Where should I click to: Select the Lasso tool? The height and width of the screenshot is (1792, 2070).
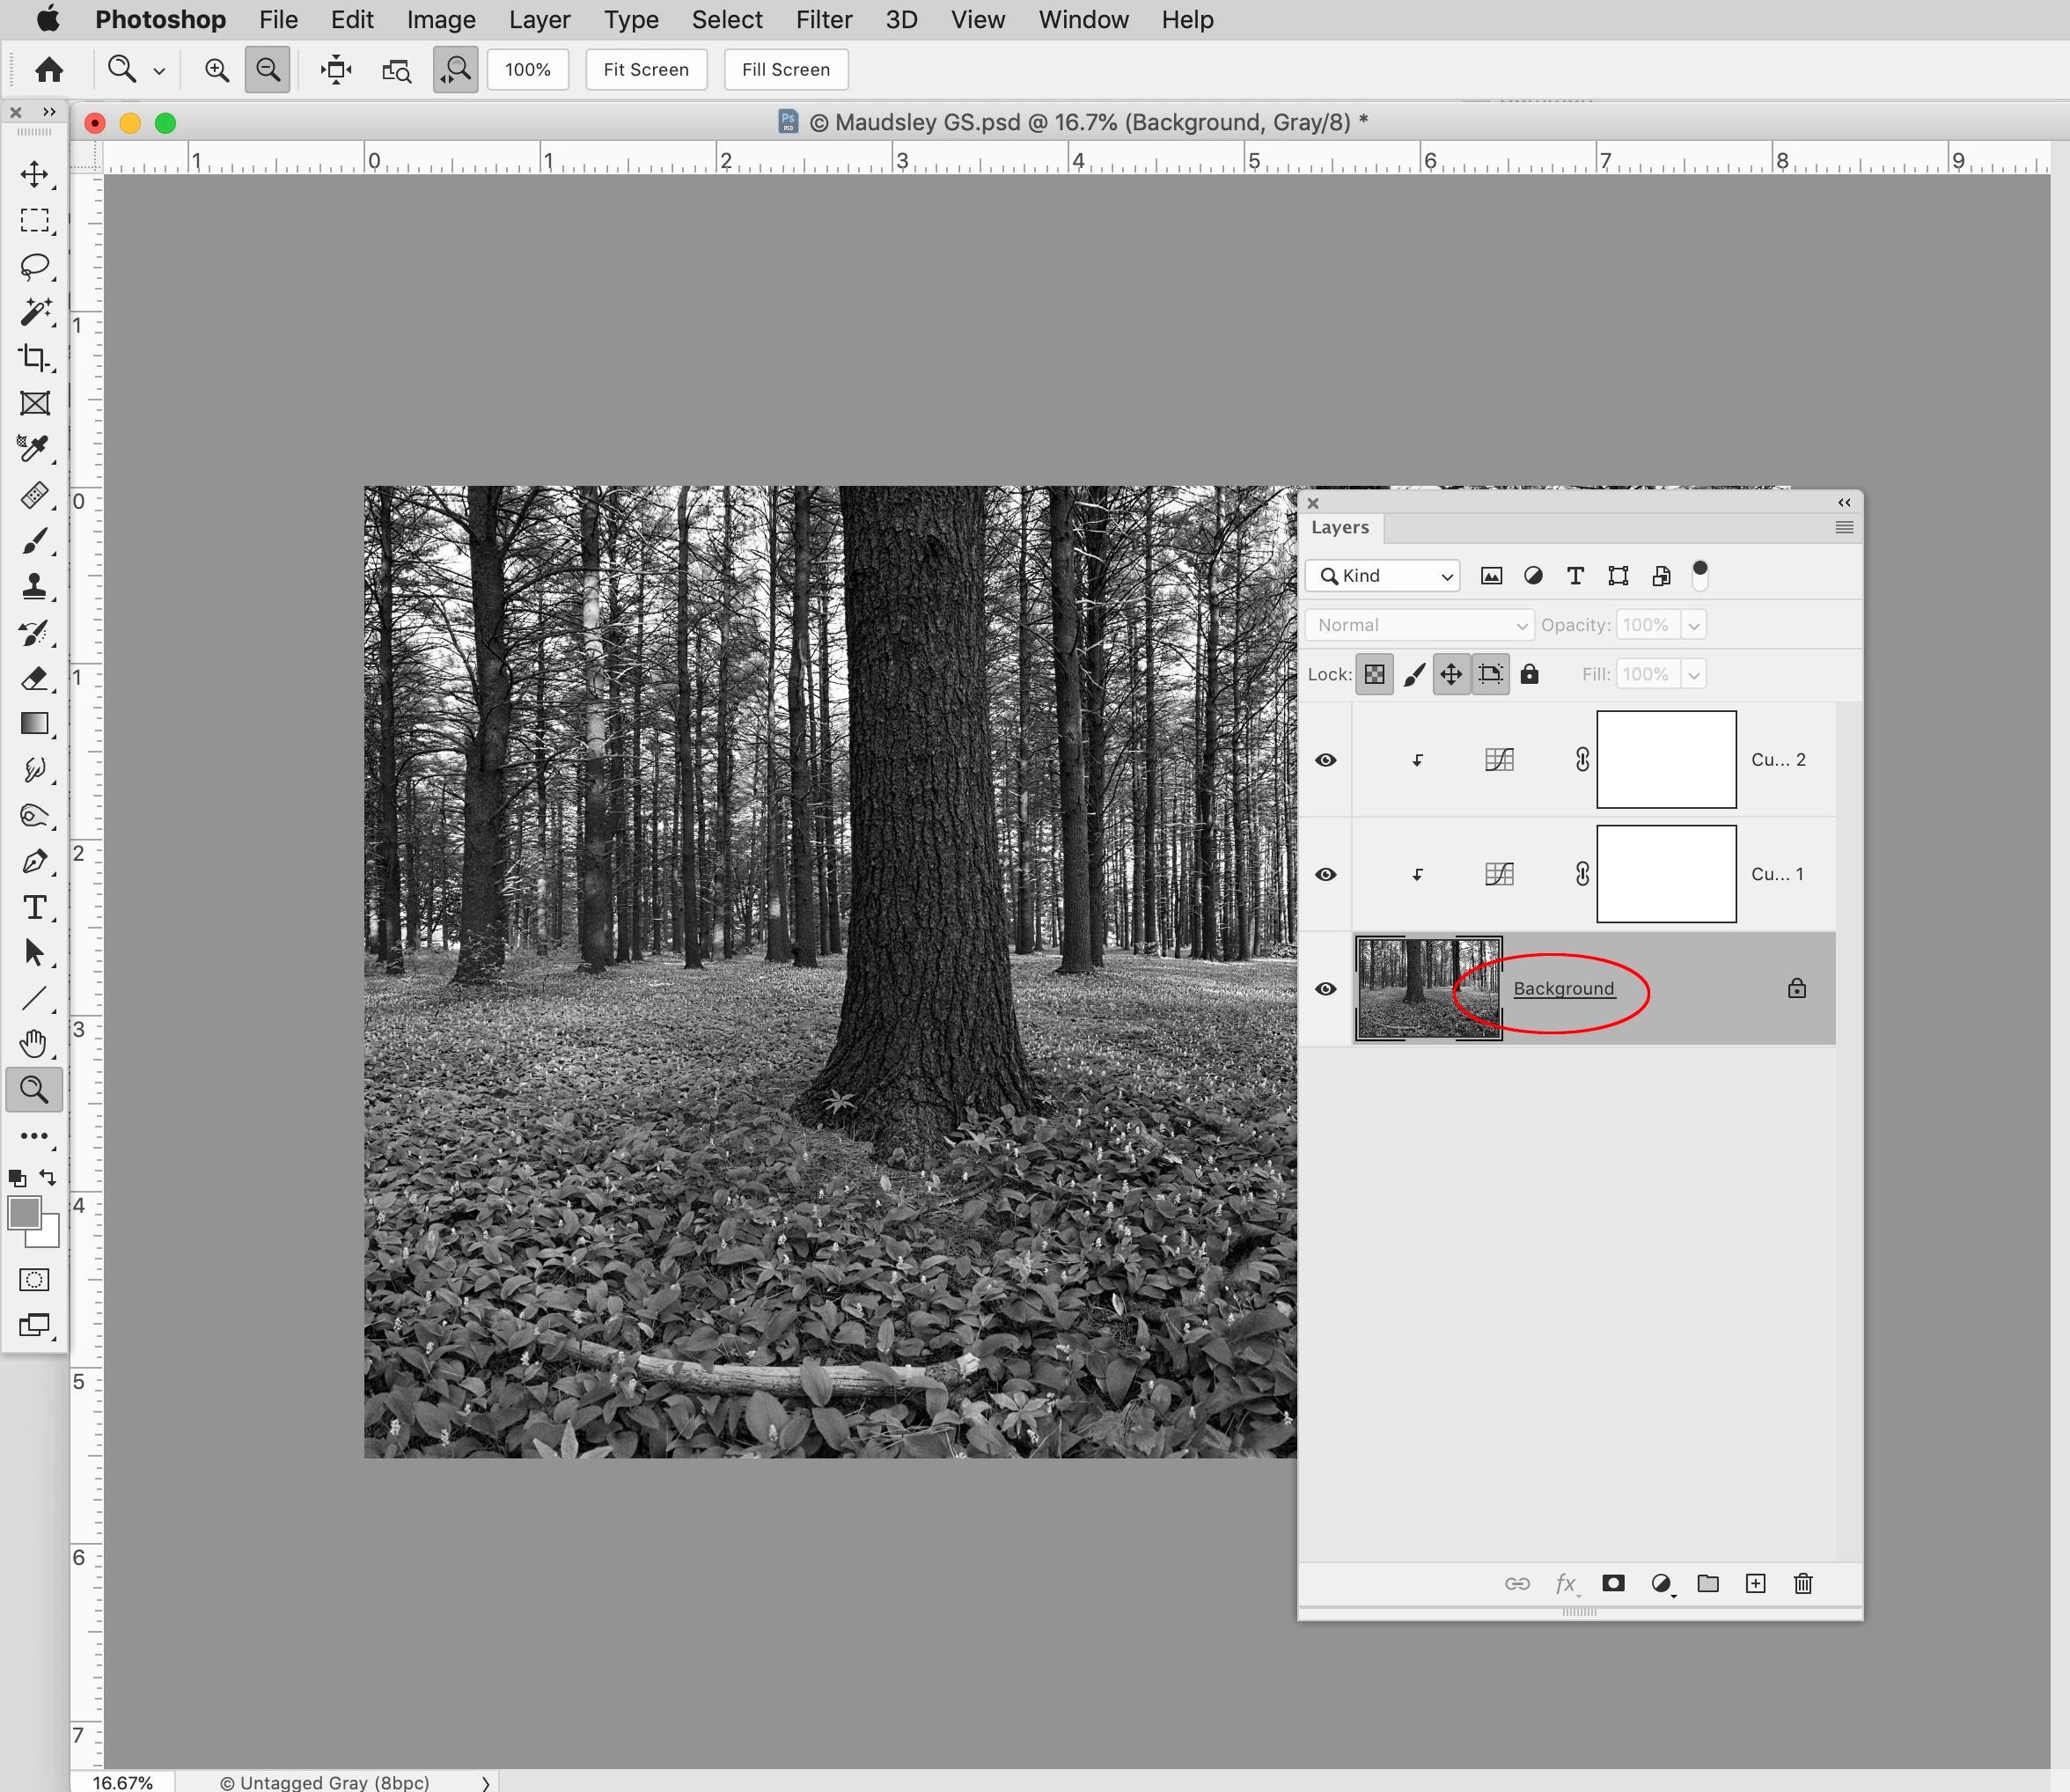click(34, 266)
